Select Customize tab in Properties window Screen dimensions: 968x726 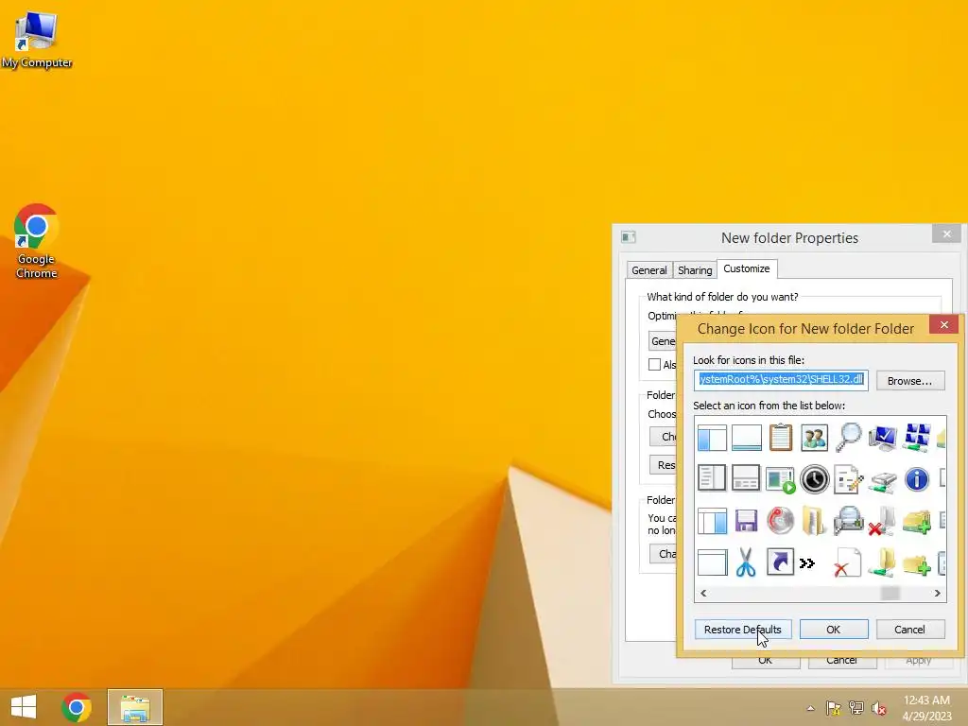click(747, 268)
